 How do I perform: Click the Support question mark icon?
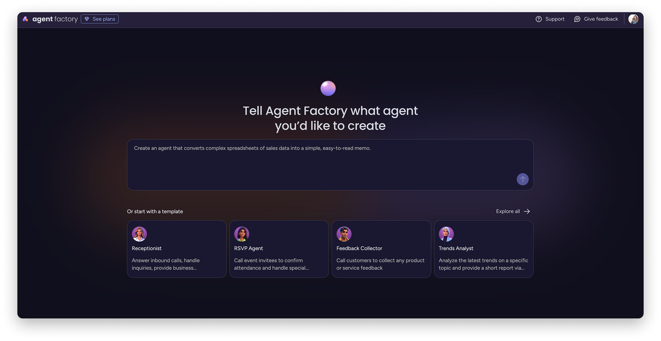point(538,19)
